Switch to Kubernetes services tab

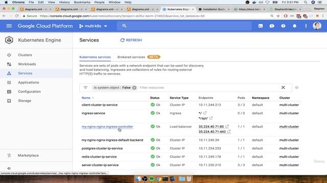coord(95,57)
